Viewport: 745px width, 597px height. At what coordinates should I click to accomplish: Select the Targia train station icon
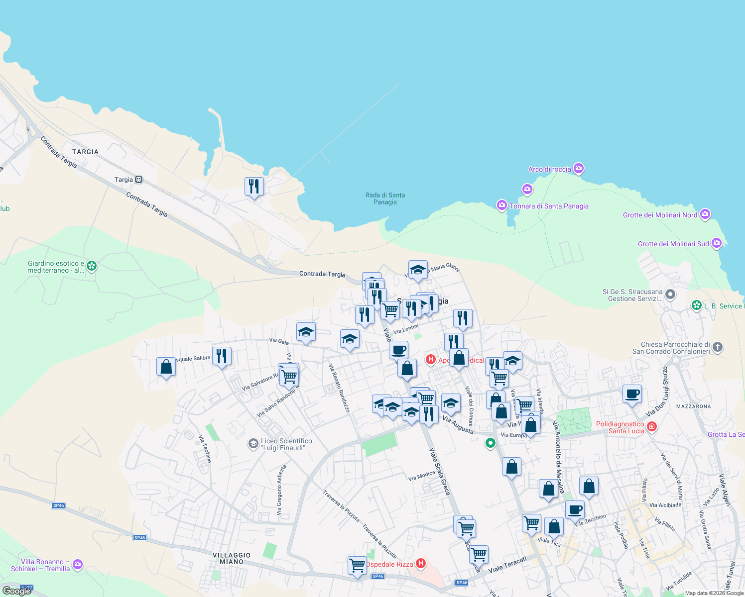pyautogui.click(x=138, y=179)
